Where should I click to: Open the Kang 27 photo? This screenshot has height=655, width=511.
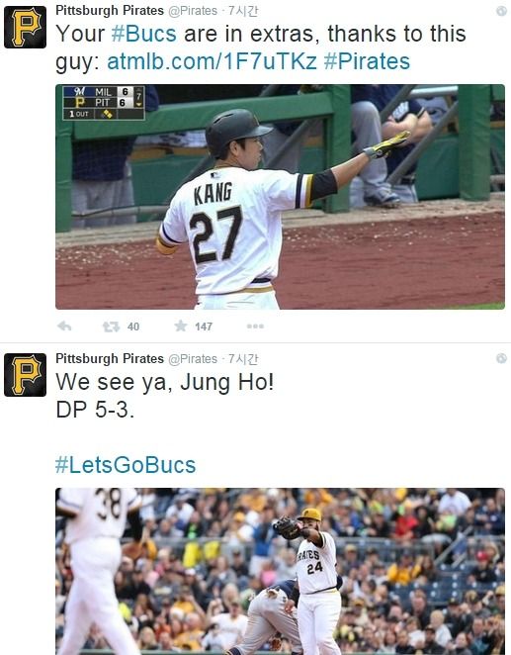pyautogui.click(x=280, y=197)
